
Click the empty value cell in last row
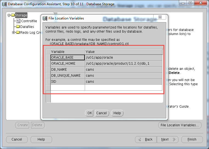(x=123, y=87)
